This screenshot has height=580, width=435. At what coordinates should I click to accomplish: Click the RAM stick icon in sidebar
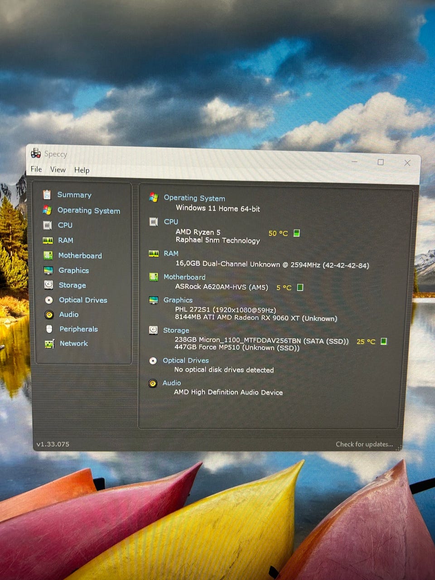click(48, 241)
